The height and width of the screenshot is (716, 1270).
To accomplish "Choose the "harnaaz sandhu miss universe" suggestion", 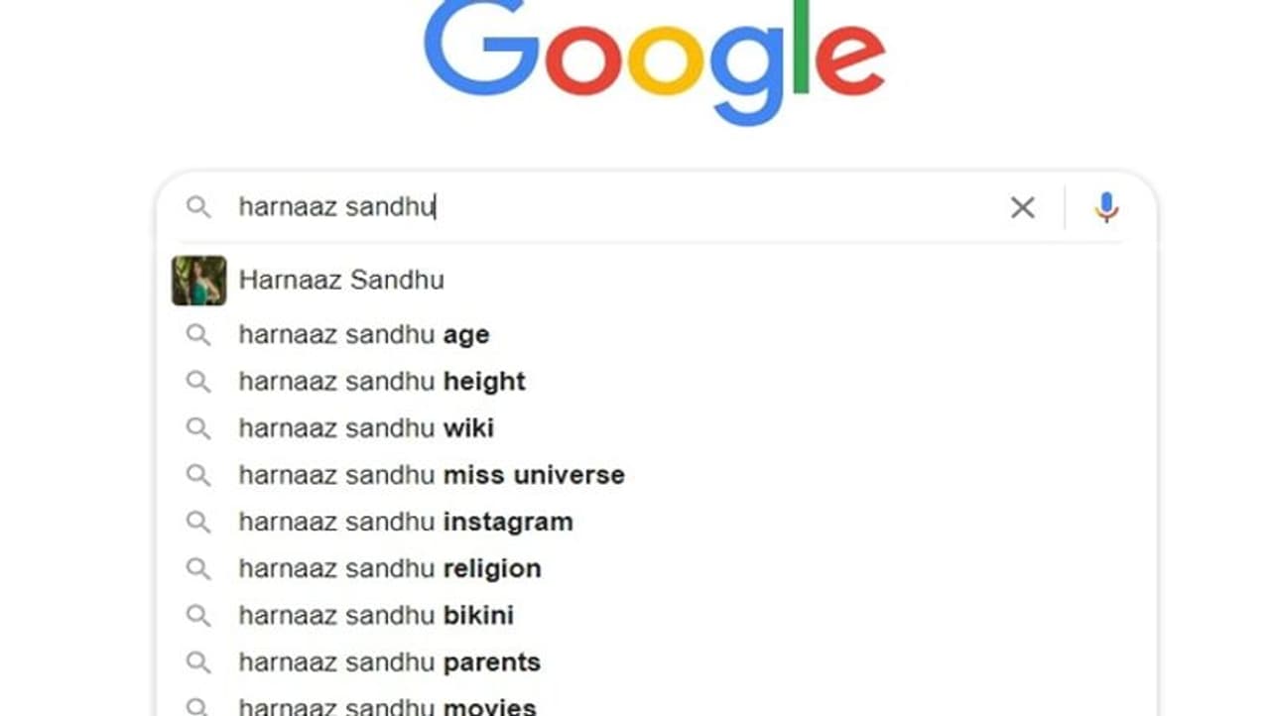I will tap(432, 475).
